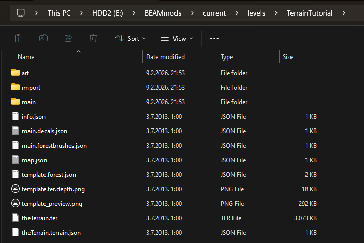Expand chevron after TerrainTutorial breadcrumb
Image resolution: width=364 pixels, height=243 pixels.
coord(344,13)
